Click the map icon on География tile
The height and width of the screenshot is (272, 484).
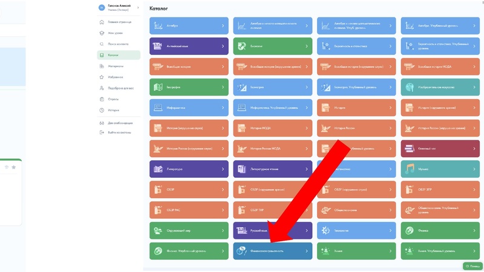158,87
